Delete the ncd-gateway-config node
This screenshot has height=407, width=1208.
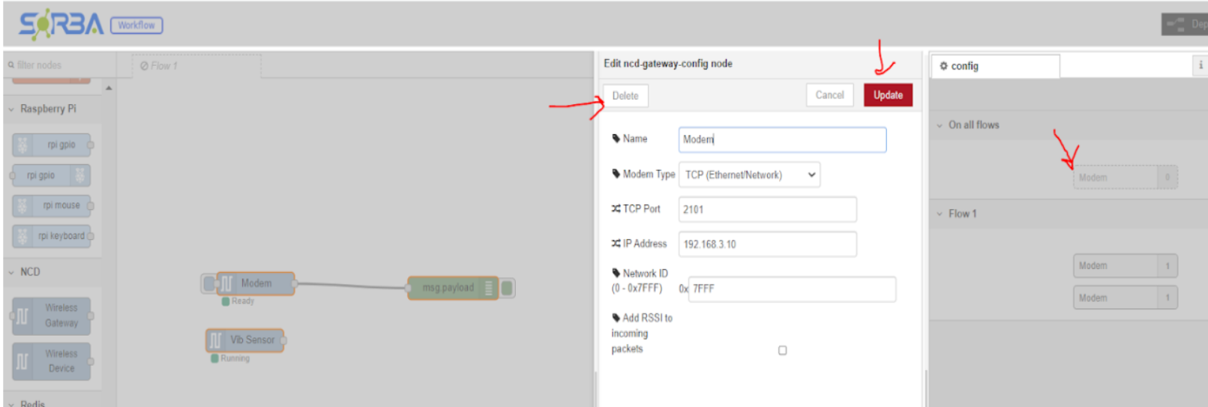625,96
